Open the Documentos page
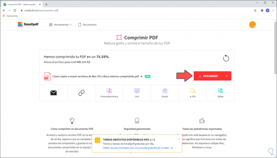Viewport: 277px width, 158px height. click(x=87, y=24)
